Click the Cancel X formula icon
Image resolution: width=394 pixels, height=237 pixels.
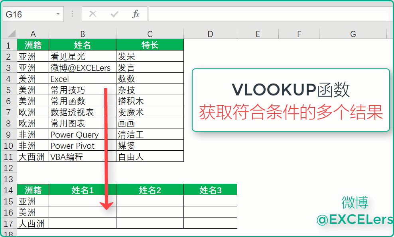(93, 14)
